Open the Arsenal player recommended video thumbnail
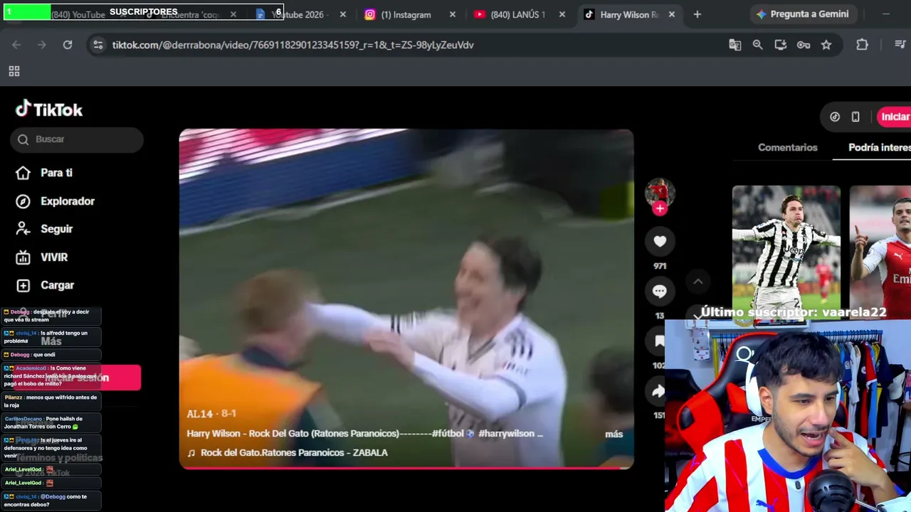This screenshot has height=512, width=911. click(880, 252)
